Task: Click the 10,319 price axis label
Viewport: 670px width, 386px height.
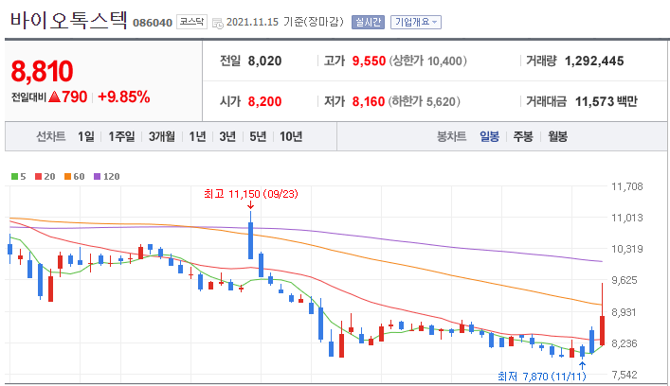Action: click(626, 249)
